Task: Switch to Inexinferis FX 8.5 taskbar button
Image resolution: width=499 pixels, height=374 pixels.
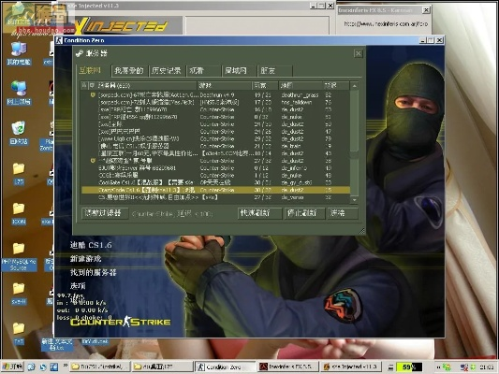Action: (287, 367)
